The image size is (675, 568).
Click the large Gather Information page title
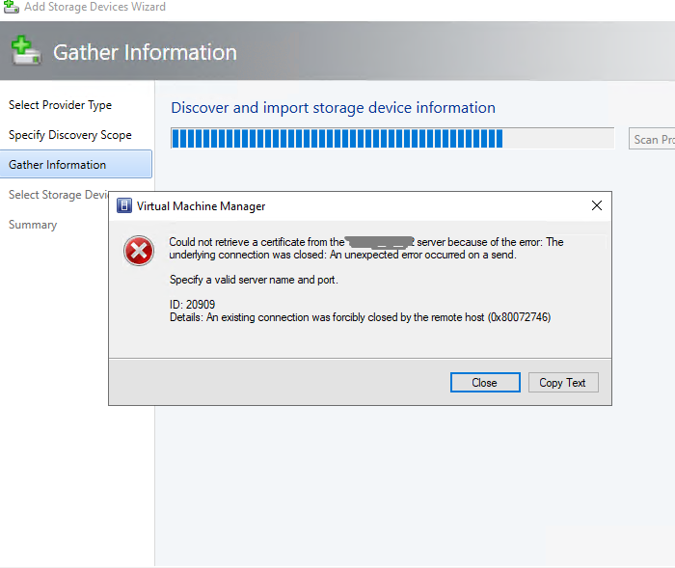pos(145,52)
